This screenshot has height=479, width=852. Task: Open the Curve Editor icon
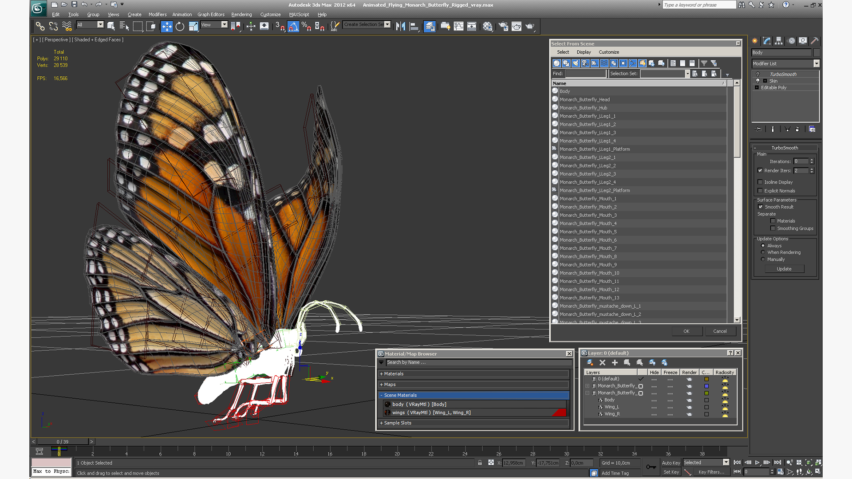pos(459,26)
